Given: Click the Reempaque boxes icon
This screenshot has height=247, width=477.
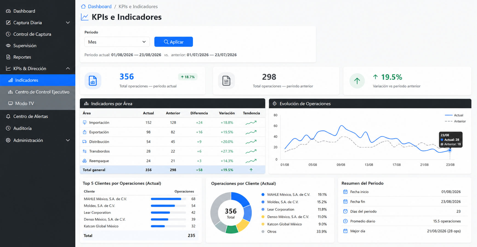Looking at the screenshot, I should pos(84,161).
